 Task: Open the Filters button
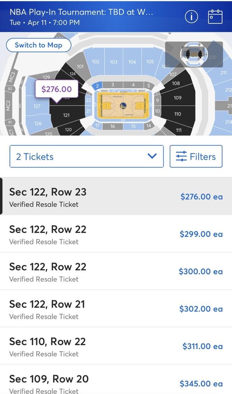tap(196, 157)
